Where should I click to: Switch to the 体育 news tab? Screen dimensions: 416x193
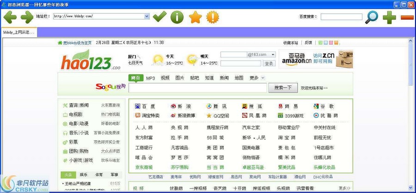[x=99, y=175]
